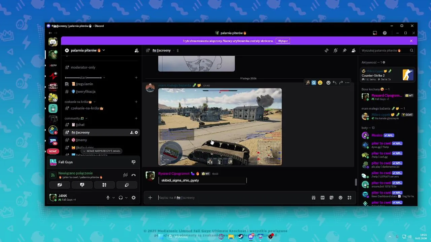Open audio output options arrow
The height and width of the screenshot is (242, 431).
pyautogui.click(x=126, y=198)
